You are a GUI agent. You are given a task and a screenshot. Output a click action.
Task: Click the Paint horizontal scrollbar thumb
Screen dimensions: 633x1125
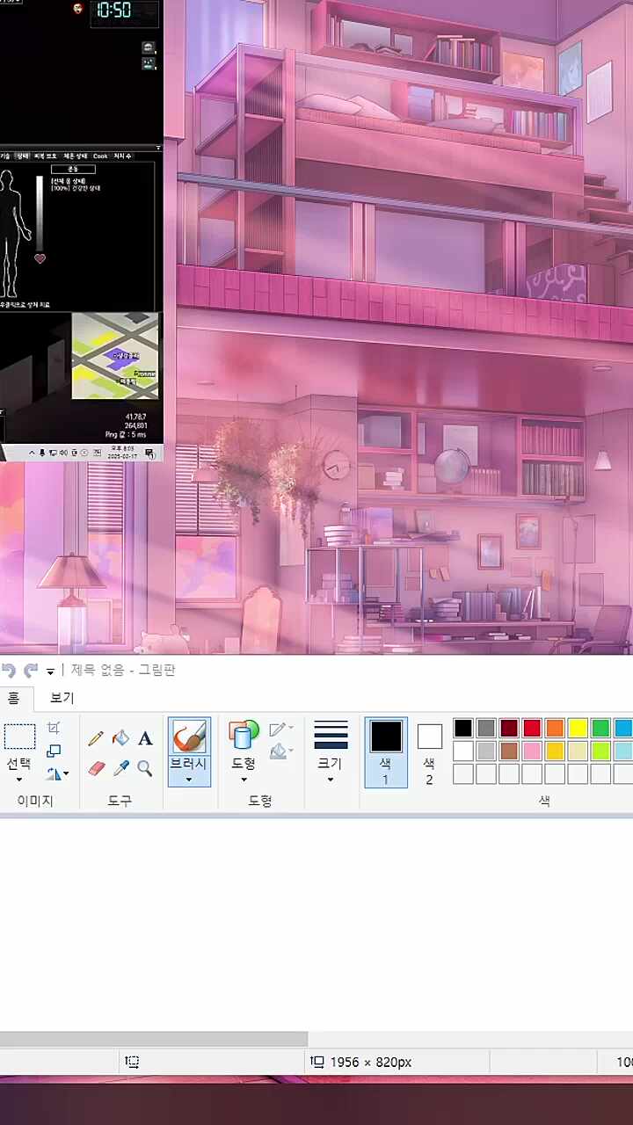[154, 1039]
